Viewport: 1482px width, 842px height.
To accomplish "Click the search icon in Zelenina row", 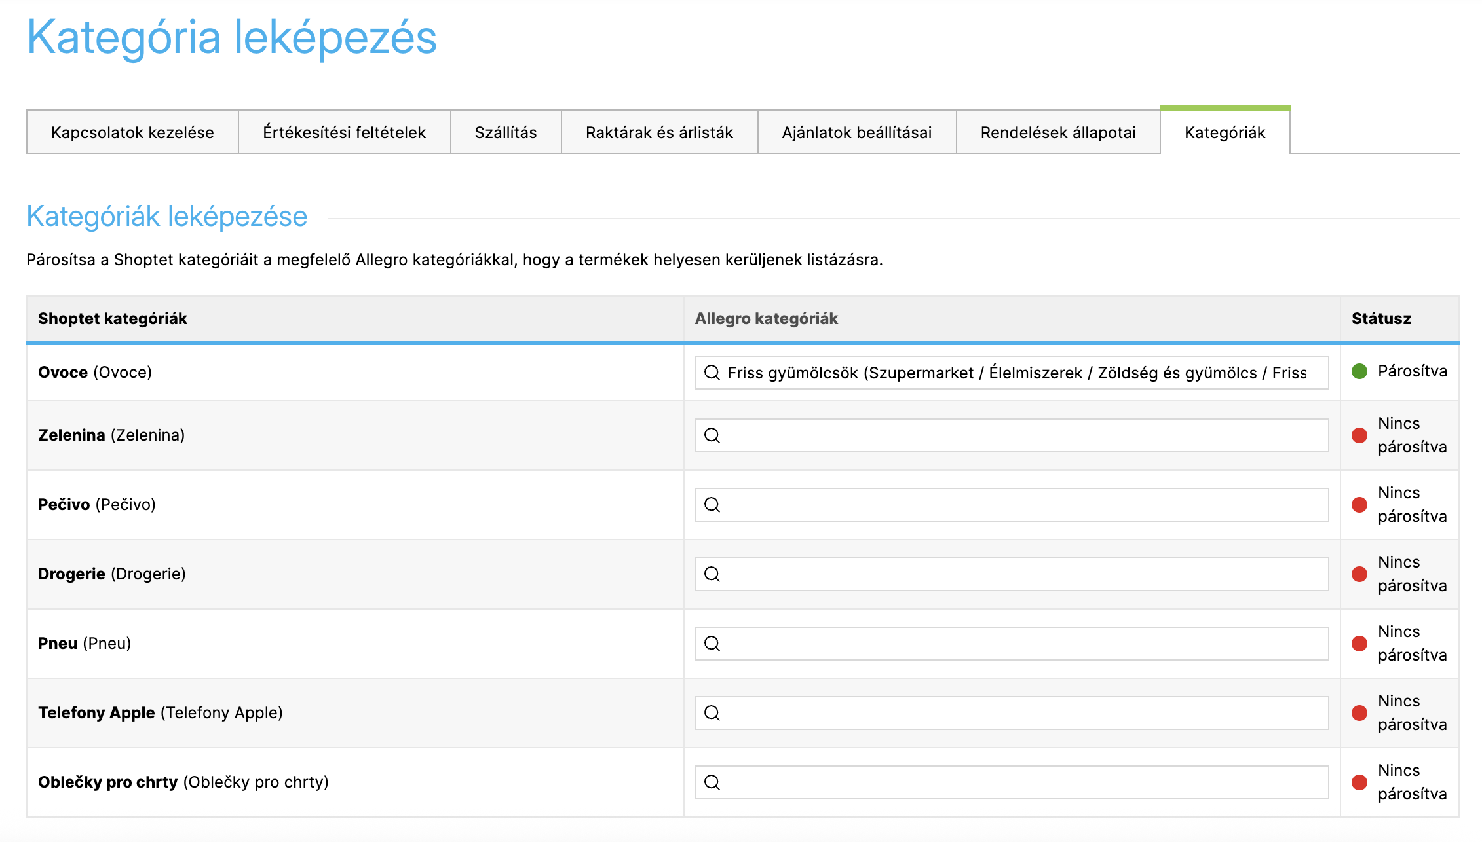I will (x=712, y=435).
